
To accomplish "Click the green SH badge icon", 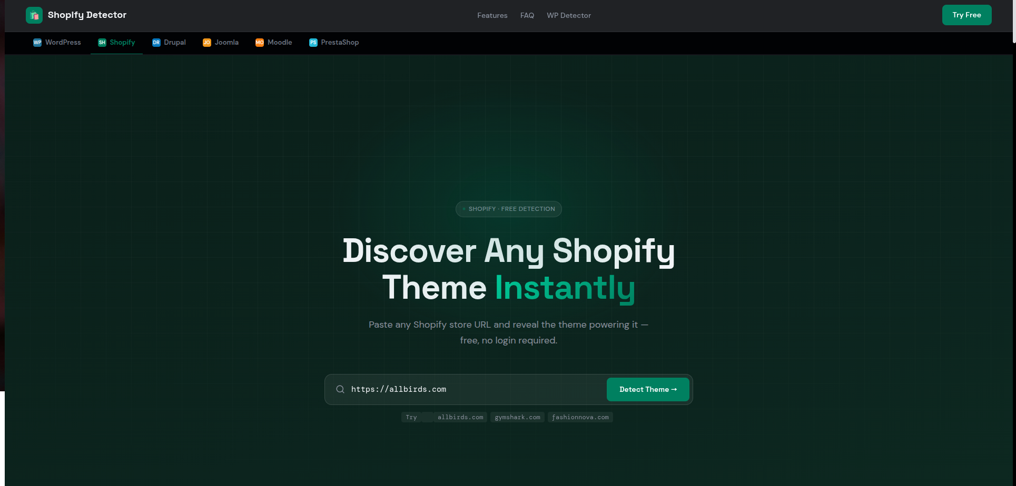I will pos(102,43).
